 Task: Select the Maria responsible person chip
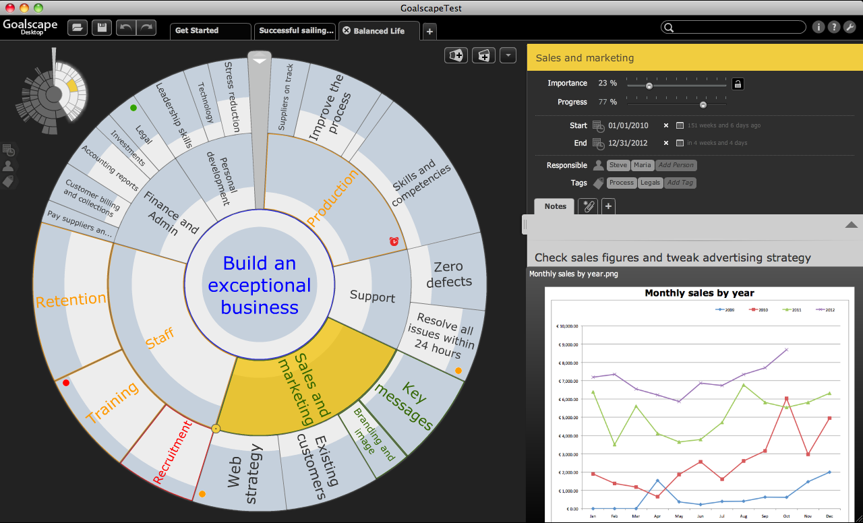point(643,165)
